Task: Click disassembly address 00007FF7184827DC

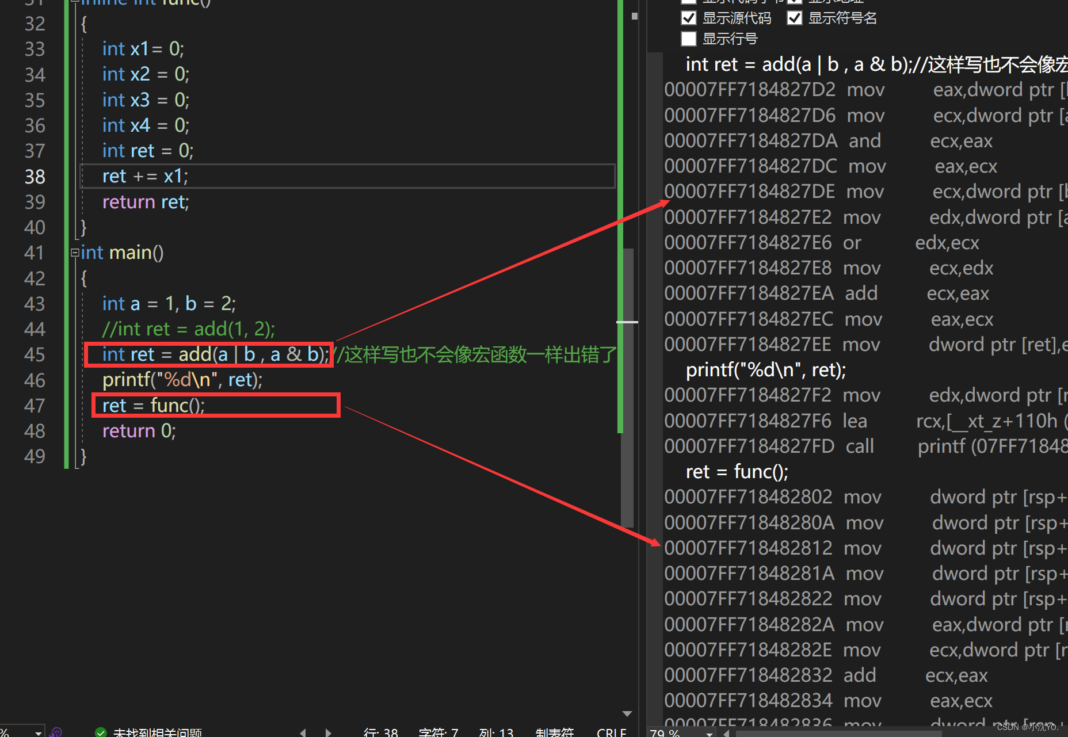Action: pyautogui.click(x=750, y=166)
